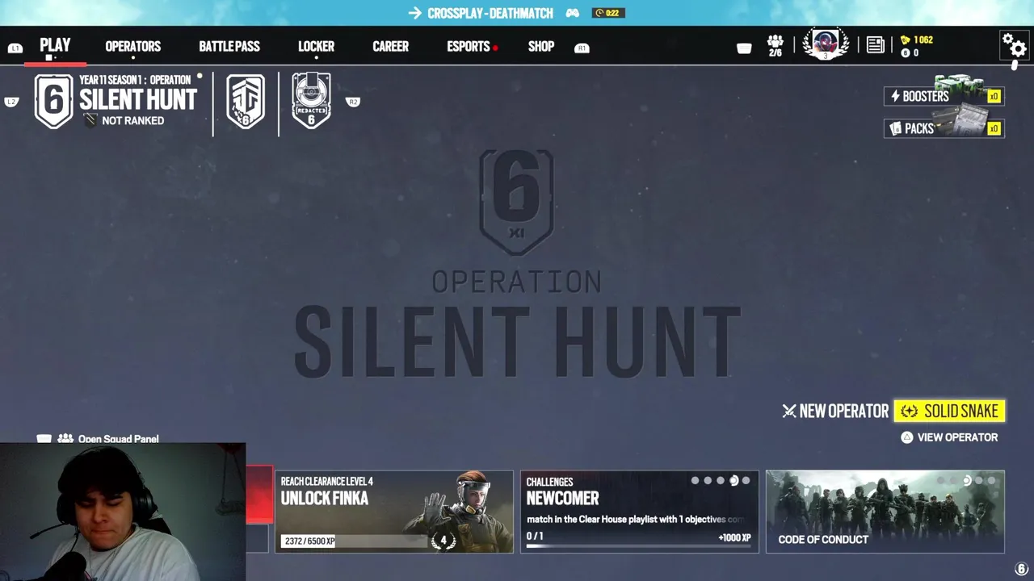Open the player profile avatar badge
This screenshot has height=581, width=1034.
pos(826,44)
